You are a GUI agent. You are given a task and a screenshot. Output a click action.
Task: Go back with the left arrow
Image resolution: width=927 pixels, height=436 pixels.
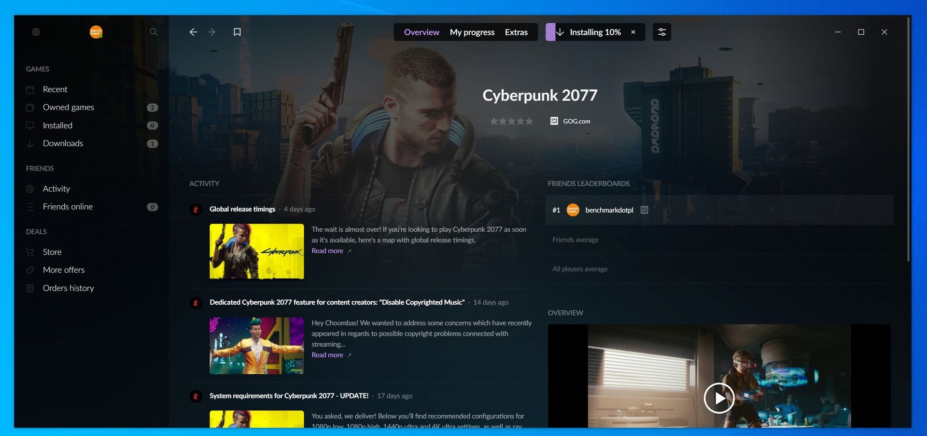(193, 32)
